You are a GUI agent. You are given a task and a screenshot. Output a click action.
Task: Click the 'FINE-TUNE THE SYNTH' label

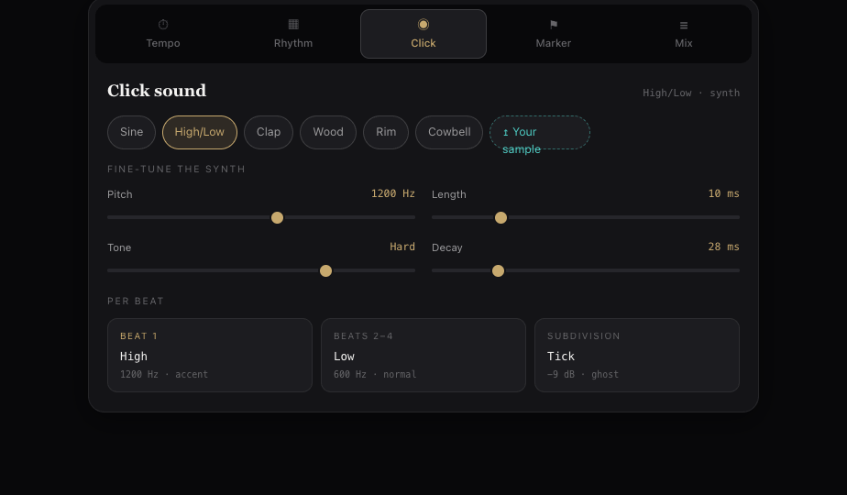click(176, 170)
